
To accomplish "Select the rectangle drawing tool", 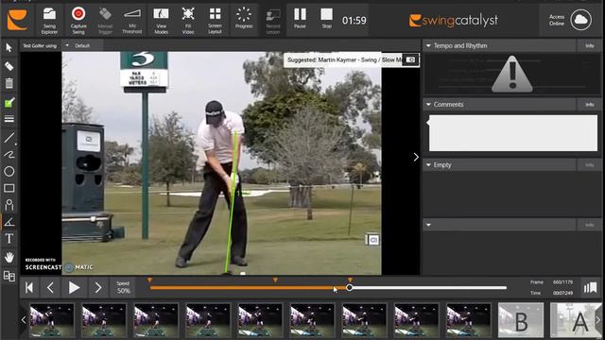I will coord(9,188).
